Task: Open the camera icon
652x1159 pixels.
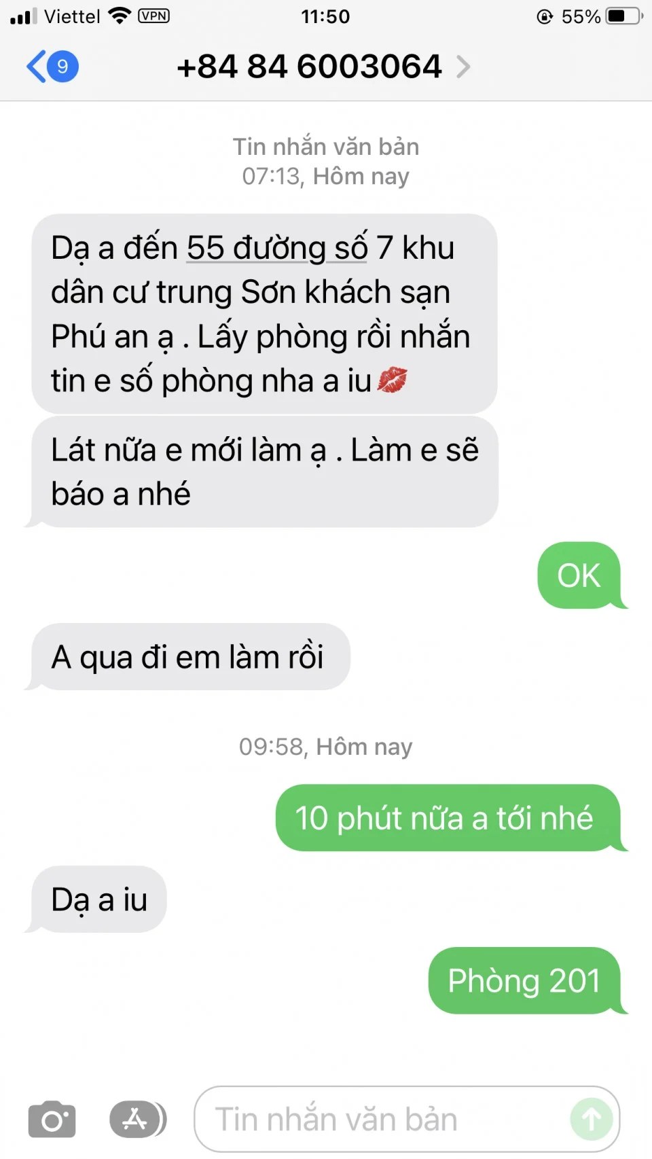Action: click(52, 1119)
